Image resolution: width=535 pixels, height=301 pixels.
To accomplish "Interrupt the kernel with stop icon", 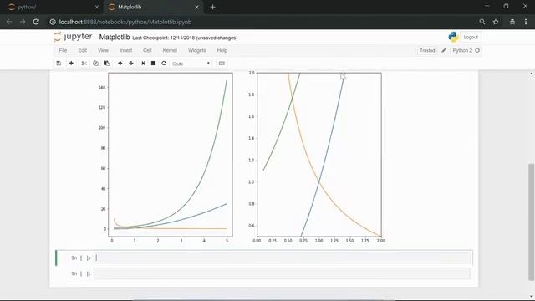I will coord(153,64).
